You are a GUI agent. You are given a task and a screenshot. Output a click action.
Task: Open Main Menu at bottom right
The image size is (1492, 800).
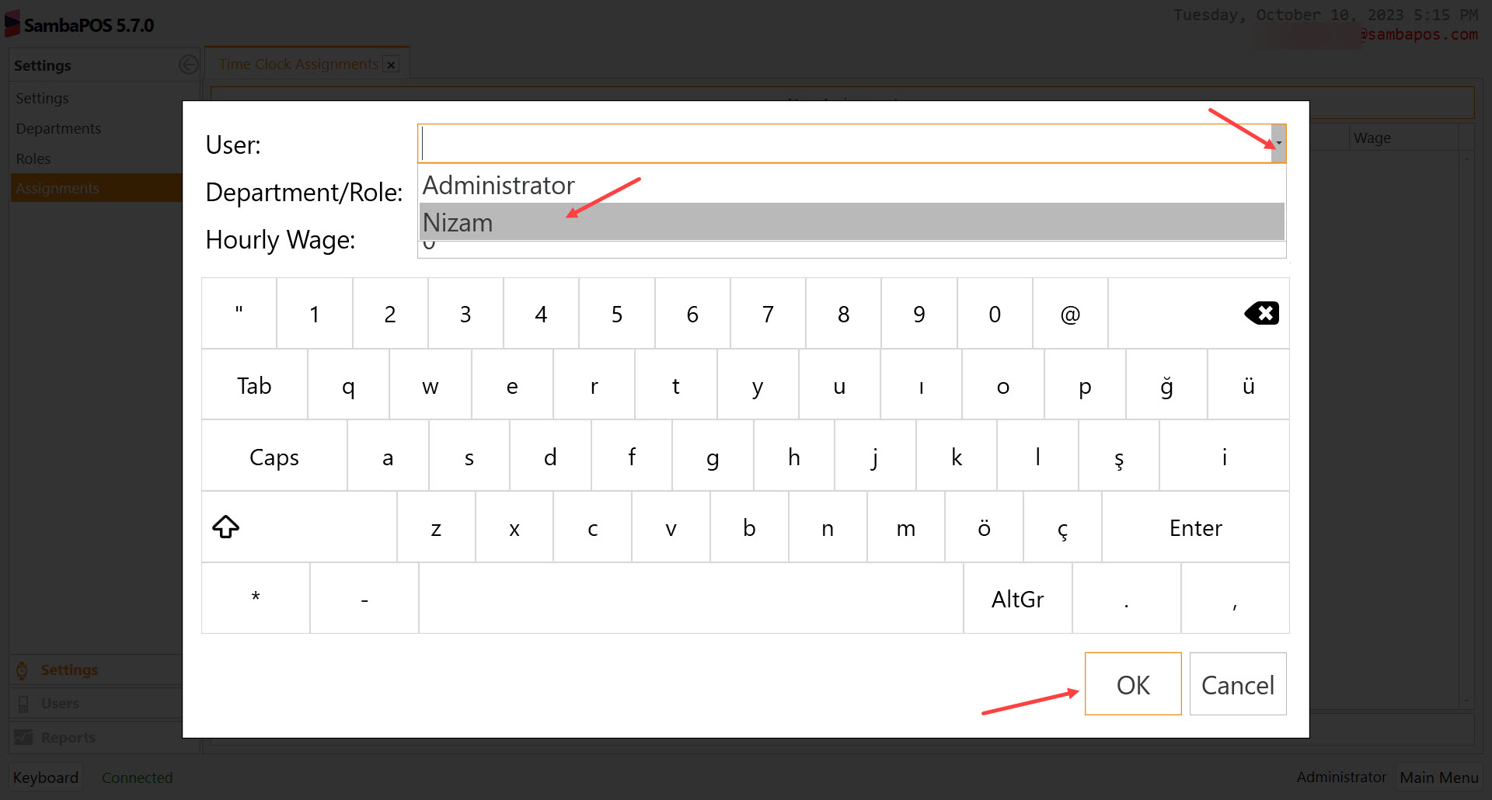click(1438, 777)
